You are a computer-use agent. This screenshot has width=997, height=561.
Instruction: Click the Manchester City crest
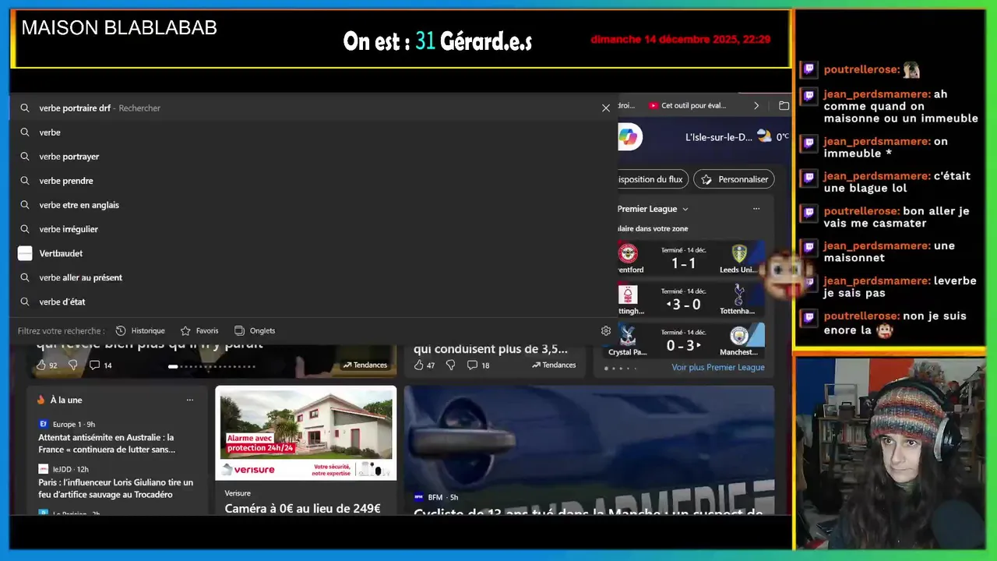739,336
